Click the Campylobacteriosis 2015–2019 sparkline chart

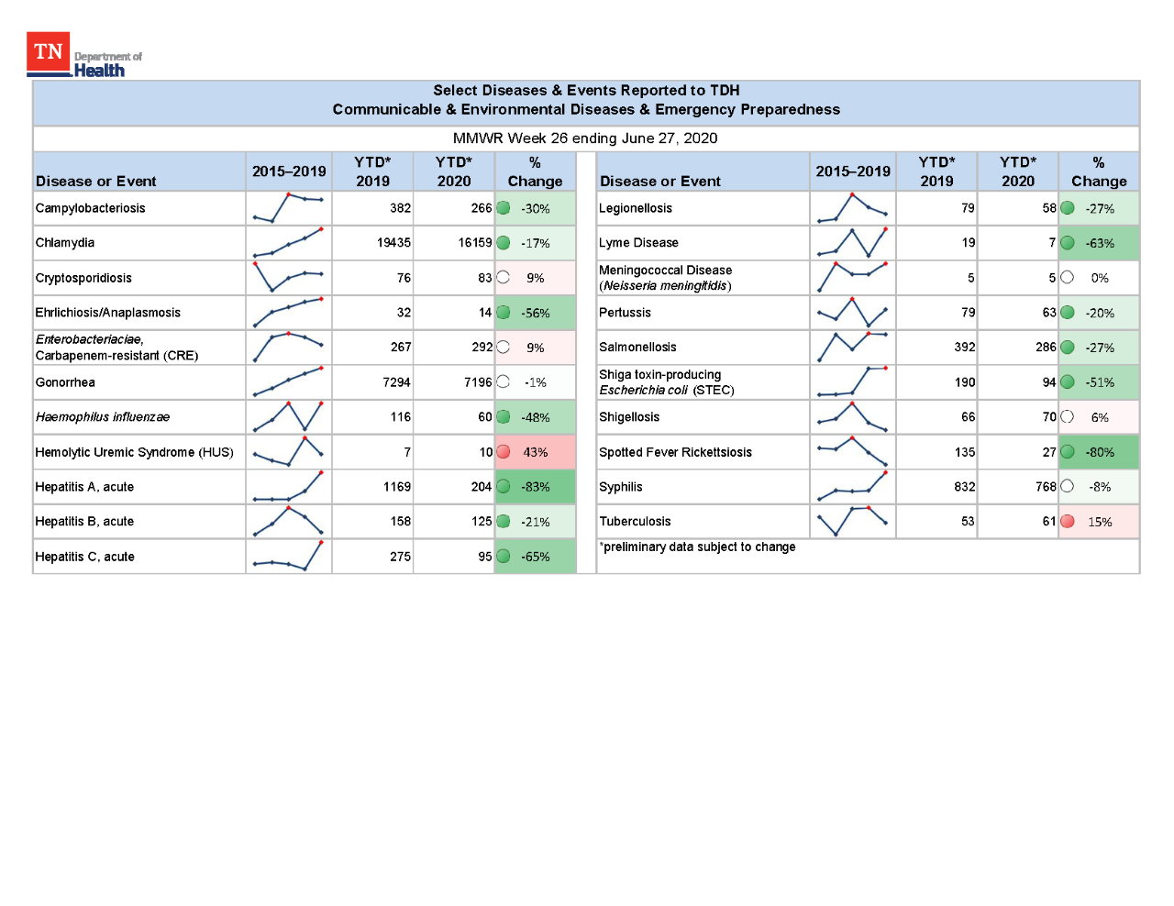(x=289, y=208)
